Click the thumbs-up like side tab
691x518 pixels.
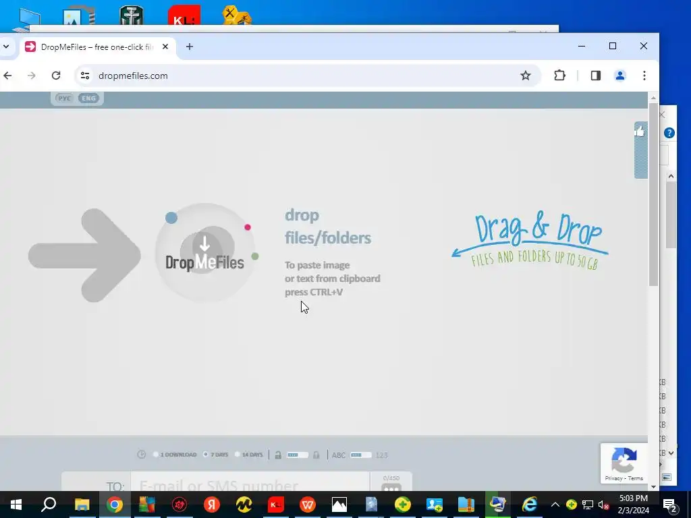pos(640,150)
